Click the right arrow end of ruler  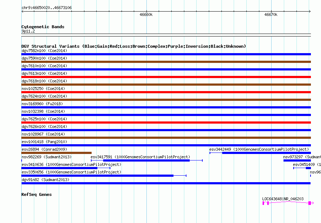click(x=309, y=12)
